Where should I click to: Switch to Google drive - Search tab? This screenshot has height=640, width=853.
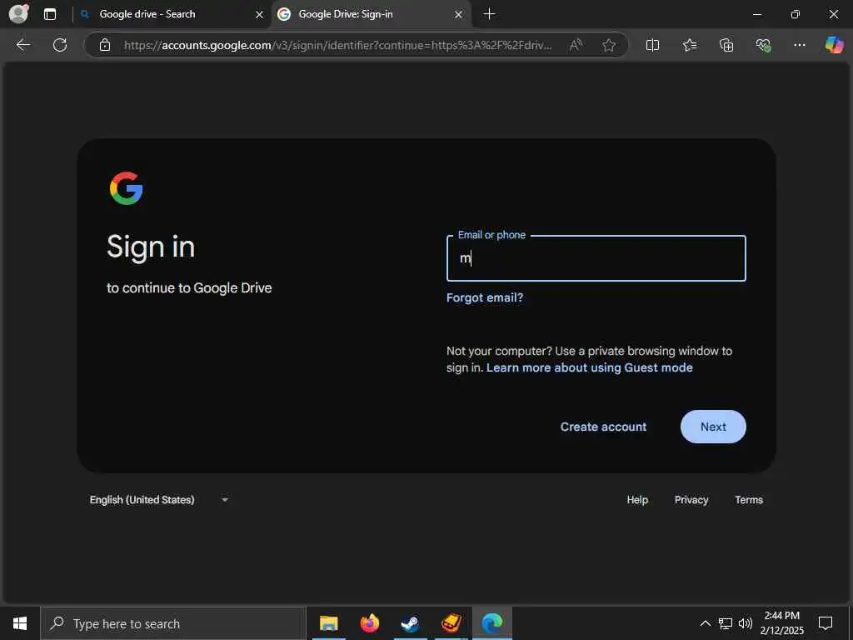click(x=172, y=14)
